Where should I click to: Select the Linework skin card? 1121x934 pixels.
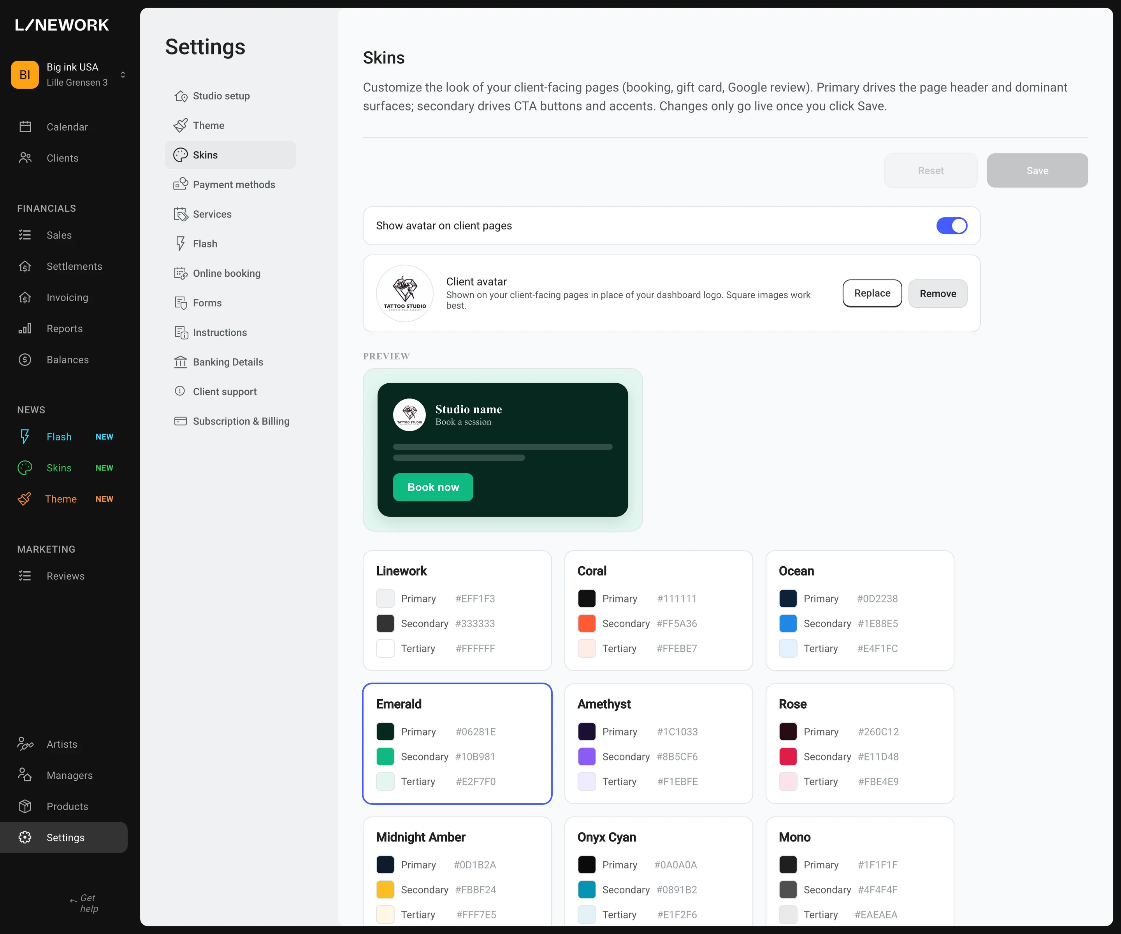point(457,611)
